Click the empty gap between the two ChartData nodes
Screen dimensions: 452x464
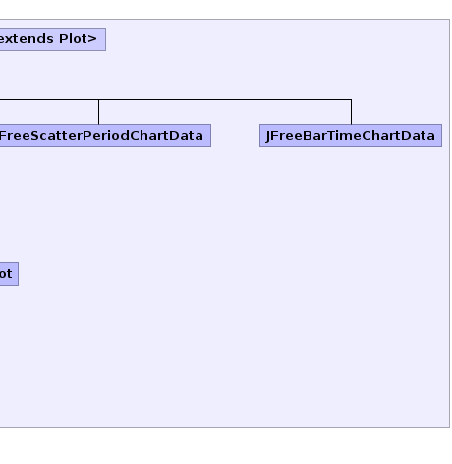235,136
